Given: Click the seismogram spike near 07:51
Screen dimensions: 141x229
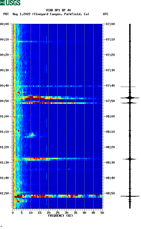Looking at the screenshot, I should coord(129,103).
